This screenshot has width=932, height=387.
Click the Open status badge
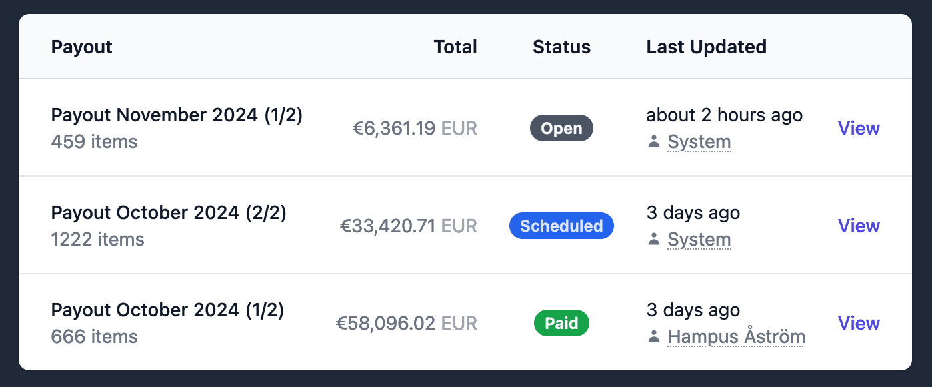tap(561, 128)
